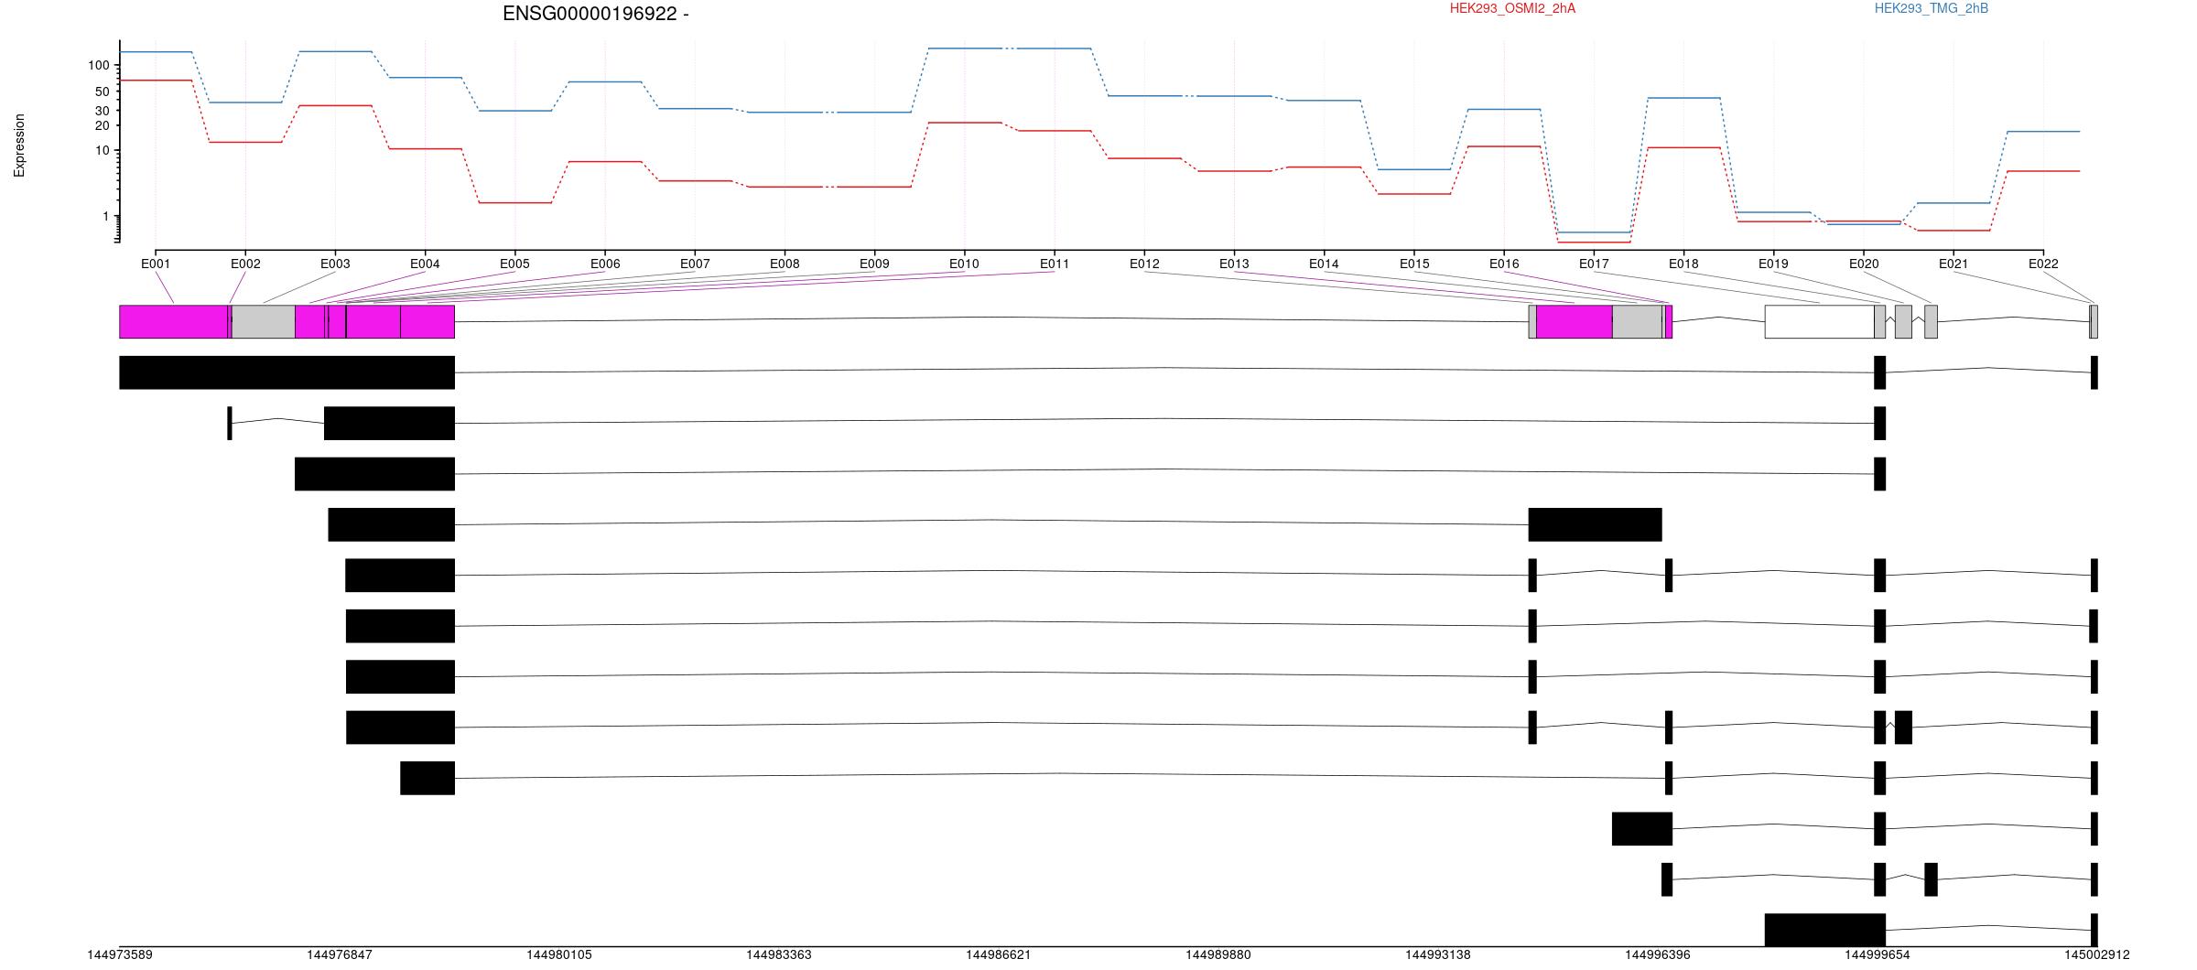Click exon label E006

pyautogui.click(x=605, y=264)
